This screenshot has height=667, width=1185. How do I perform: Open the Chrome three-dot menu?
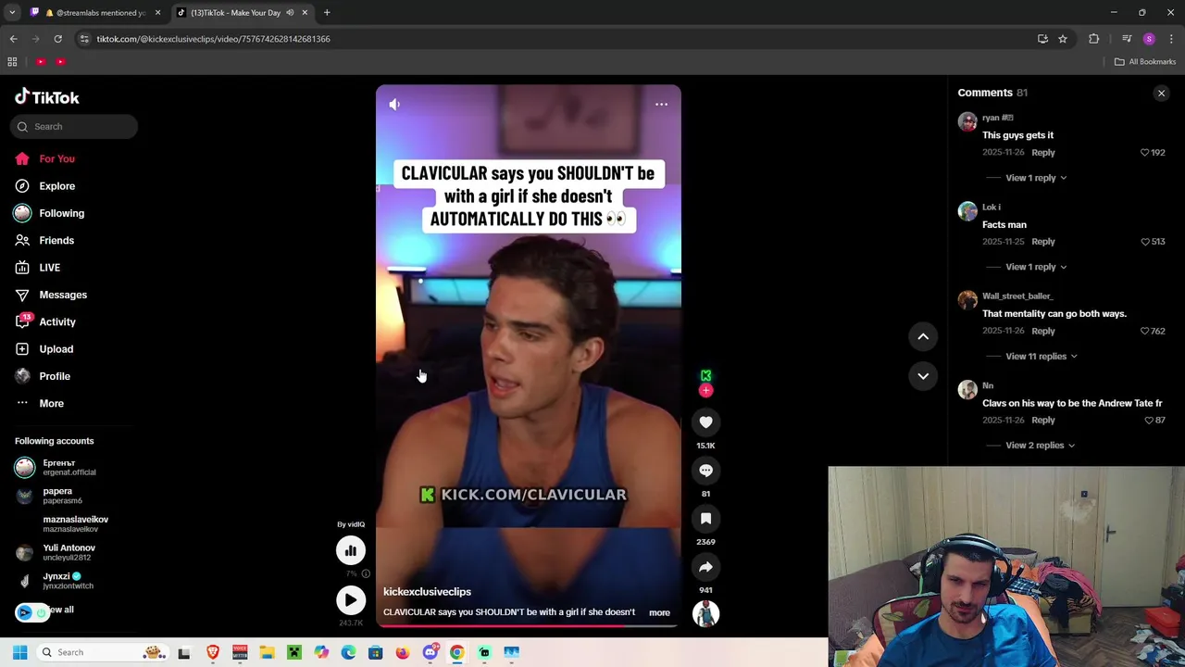coord(1171,39)
